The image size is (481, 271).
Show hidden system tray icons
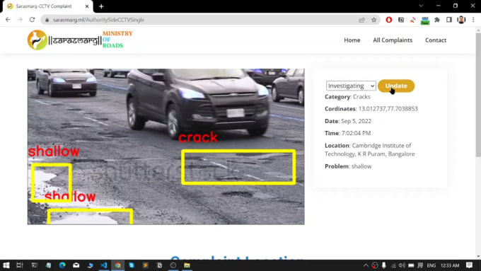tap(366, 265)
